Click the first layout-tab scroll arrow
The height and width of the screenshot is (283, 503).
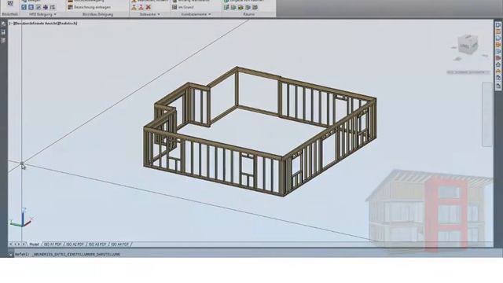pos(10,244)
